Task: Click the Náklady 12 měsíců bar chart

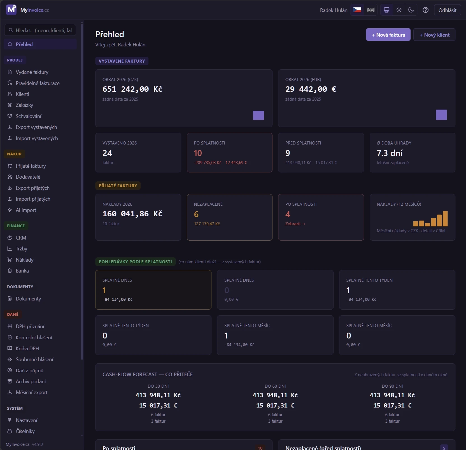Action: click(430, 219)
